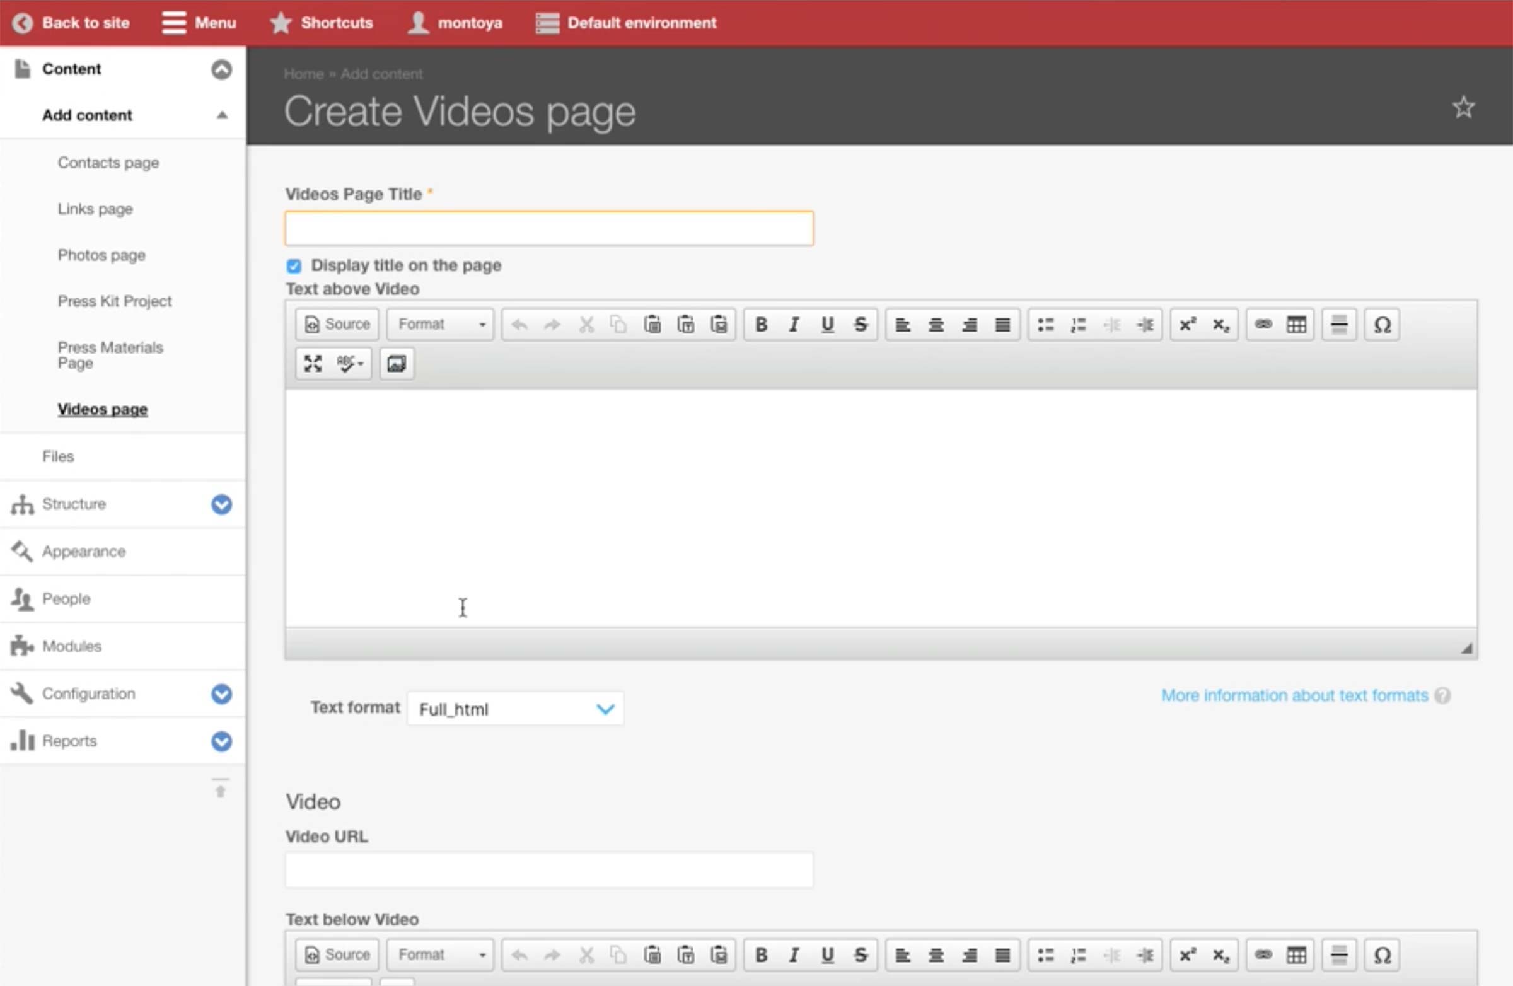This screenshot has width=1513, height=986.
Task: Uncheck Display title on the page
Action: pos(294,266)
